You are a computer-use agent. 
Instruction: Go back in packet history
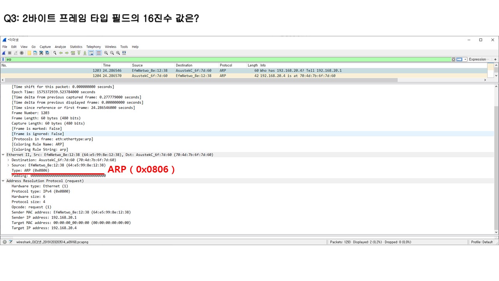coord(61,53)
